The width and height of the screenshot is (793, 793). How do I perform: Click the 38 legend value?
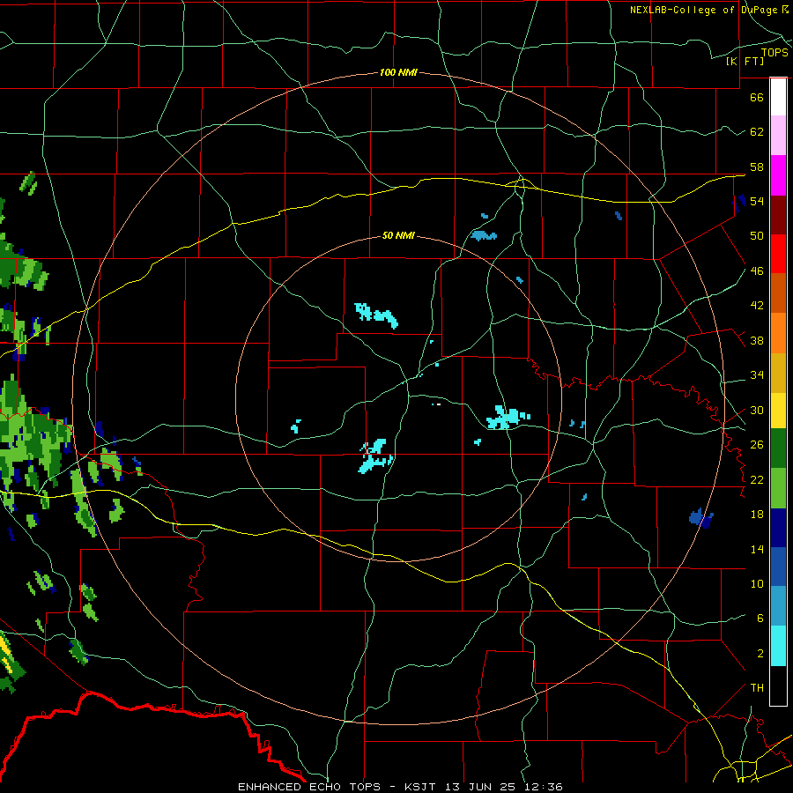pyautogui.click(x=757, y=340)
